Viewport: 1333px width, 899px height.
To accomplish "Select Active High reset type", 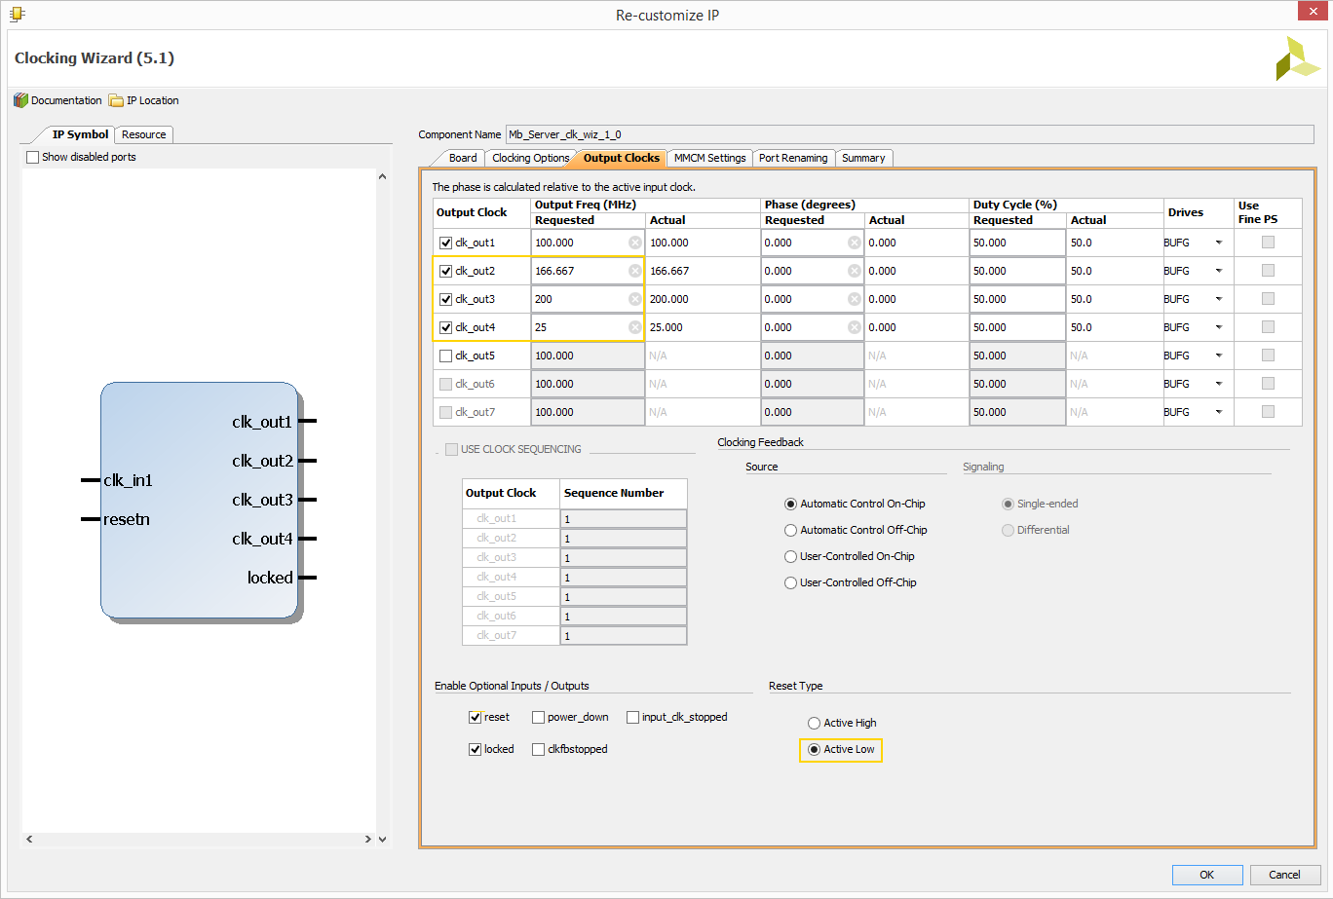I will point(815,724).
